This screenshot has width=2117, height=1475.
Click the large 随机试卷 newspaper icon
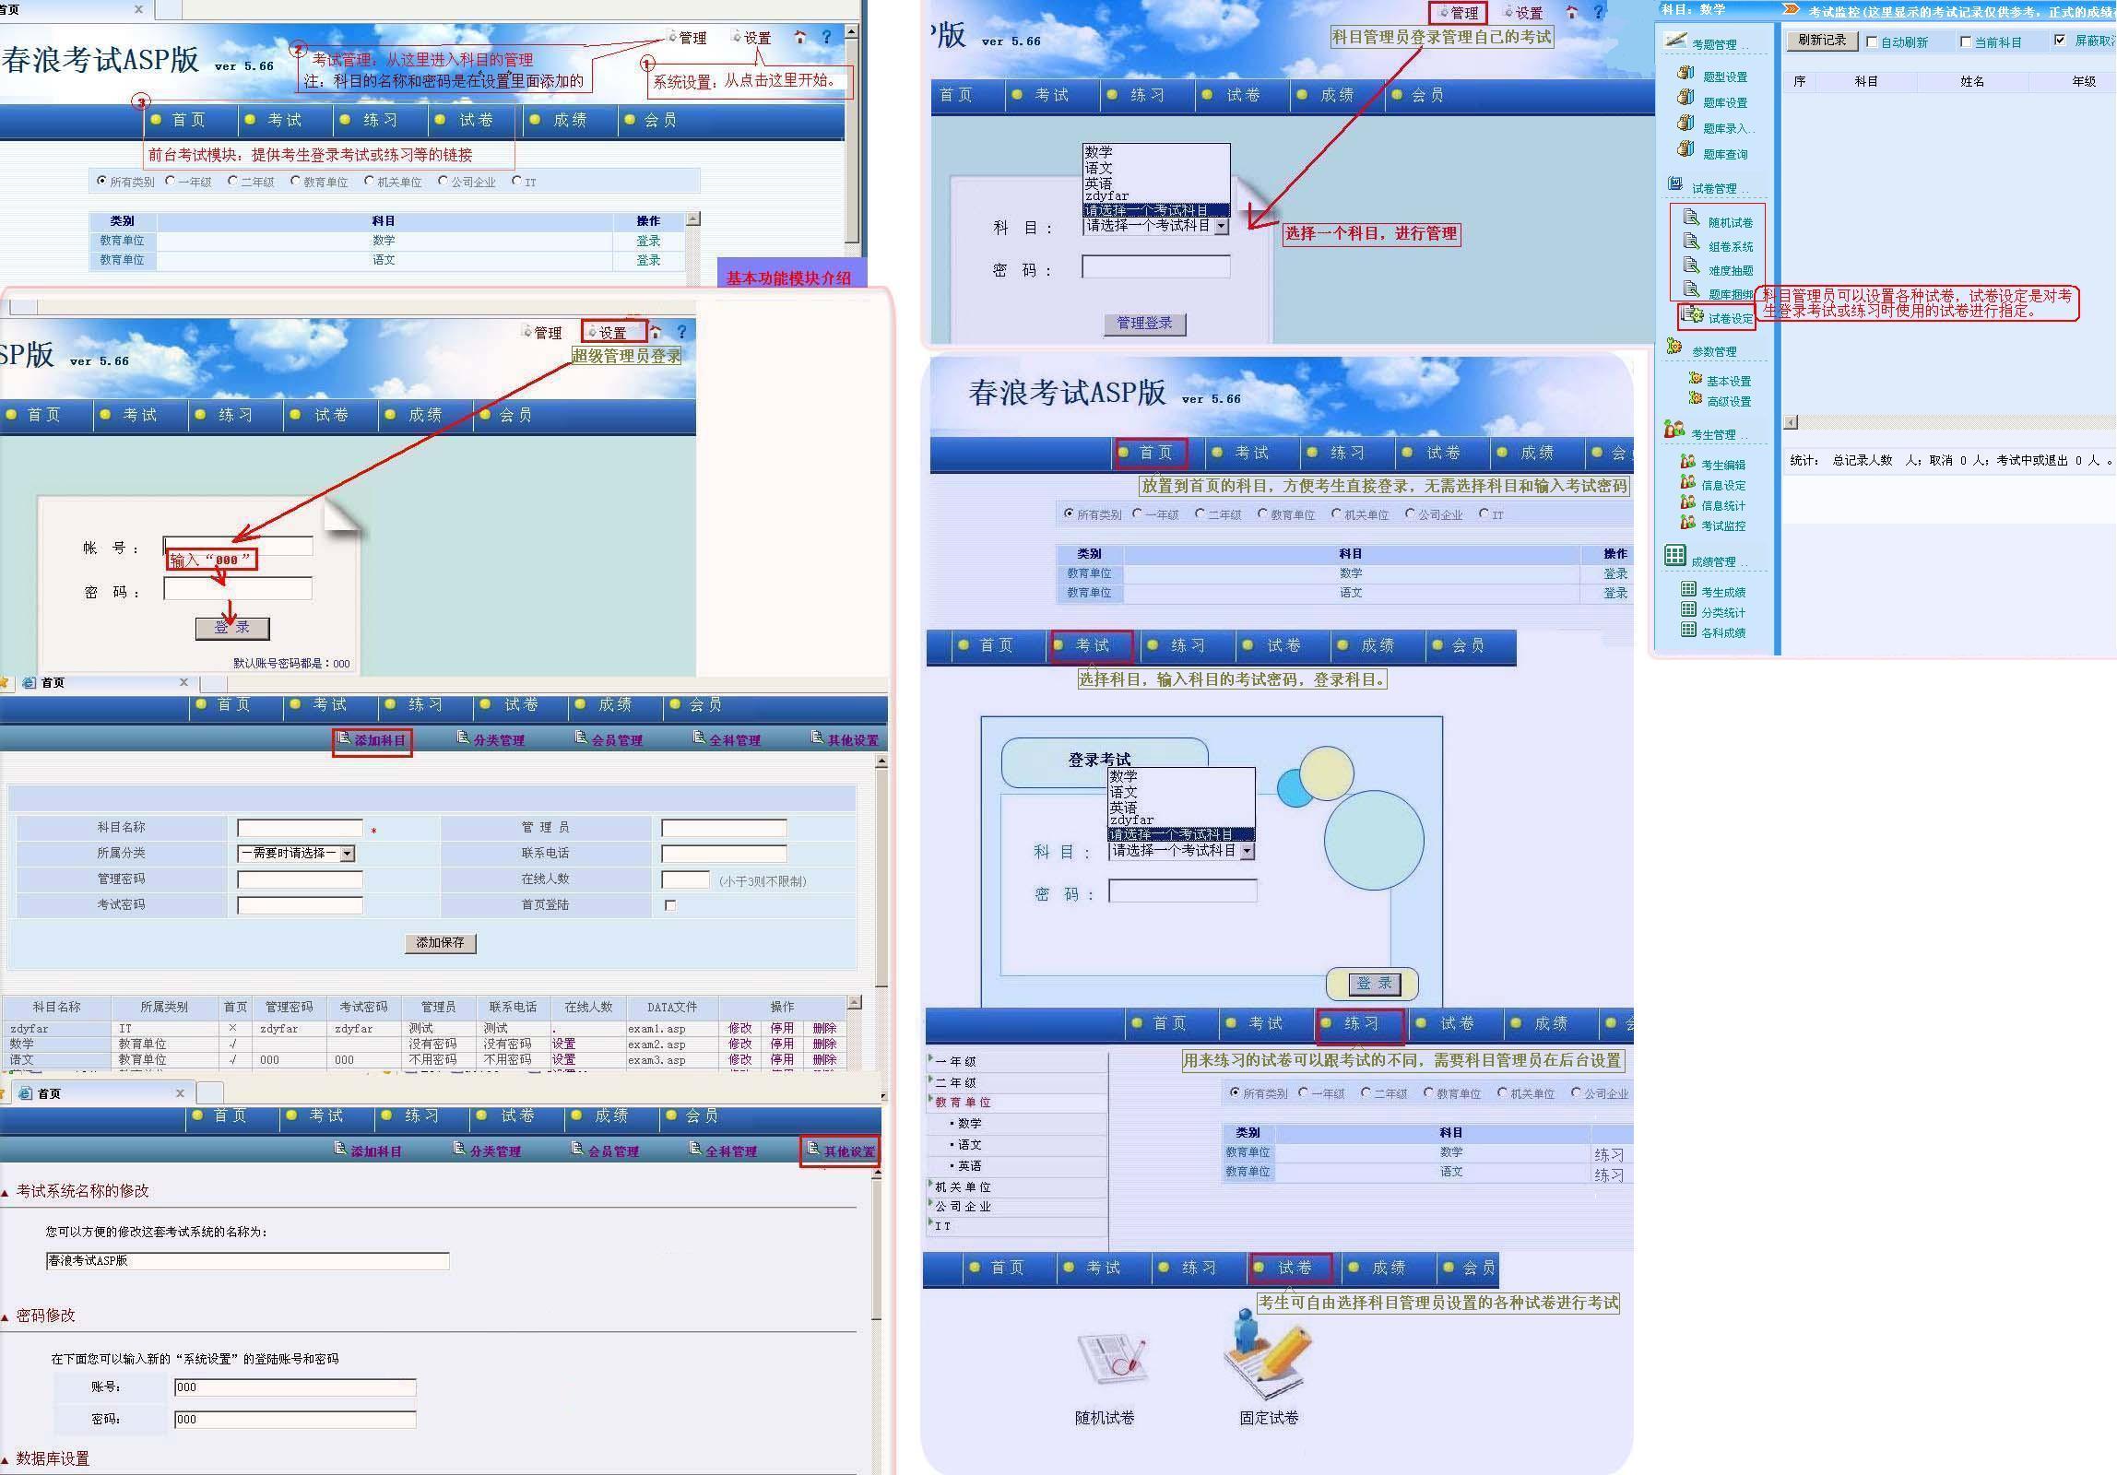(x=1112, y=1359)
